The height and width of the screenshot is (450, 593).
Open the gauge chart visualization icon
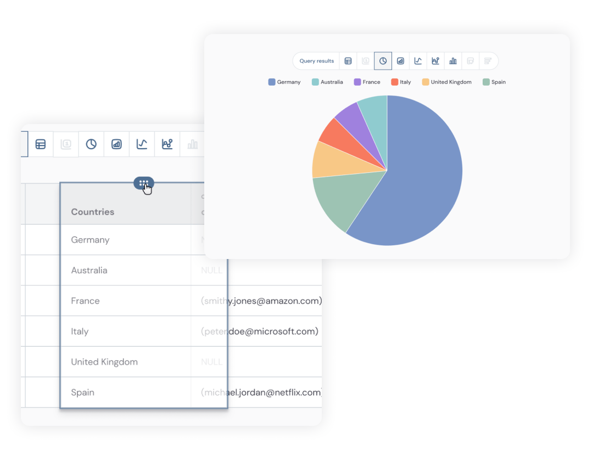400,61
